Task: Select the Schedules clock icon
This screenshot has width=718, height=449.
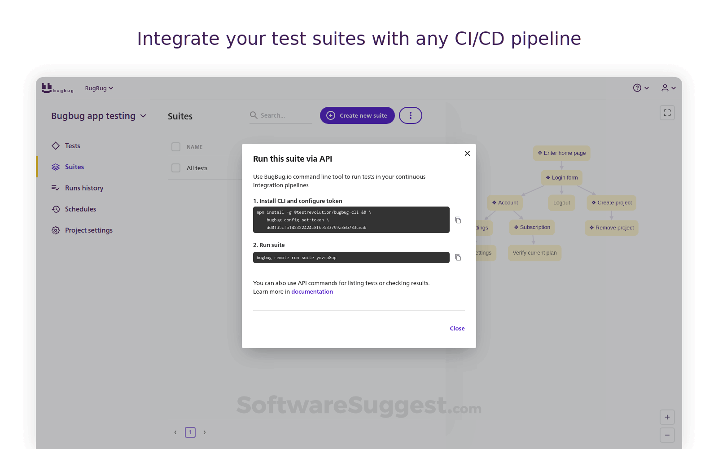Action: [x=55, y=209]
